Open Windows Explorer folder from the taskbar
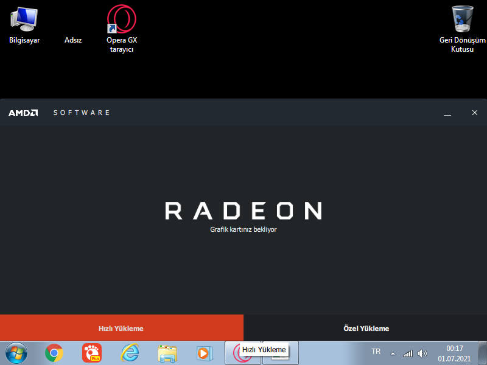 [167, 353]
